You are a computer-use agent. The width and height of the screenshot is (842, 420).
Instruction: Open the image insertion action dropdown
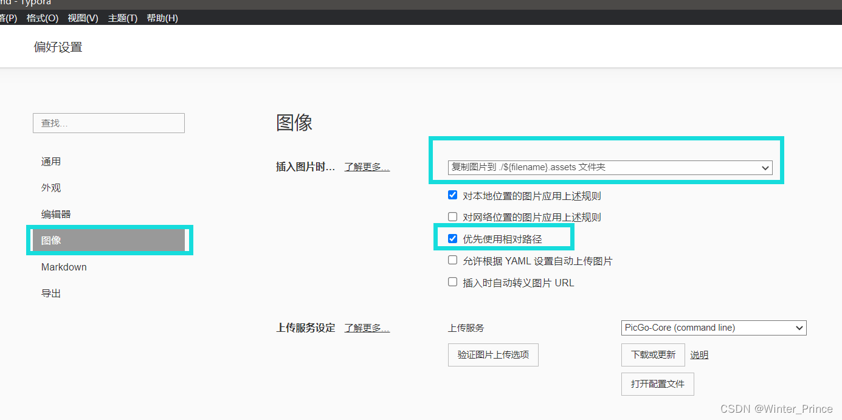[608, 167]
